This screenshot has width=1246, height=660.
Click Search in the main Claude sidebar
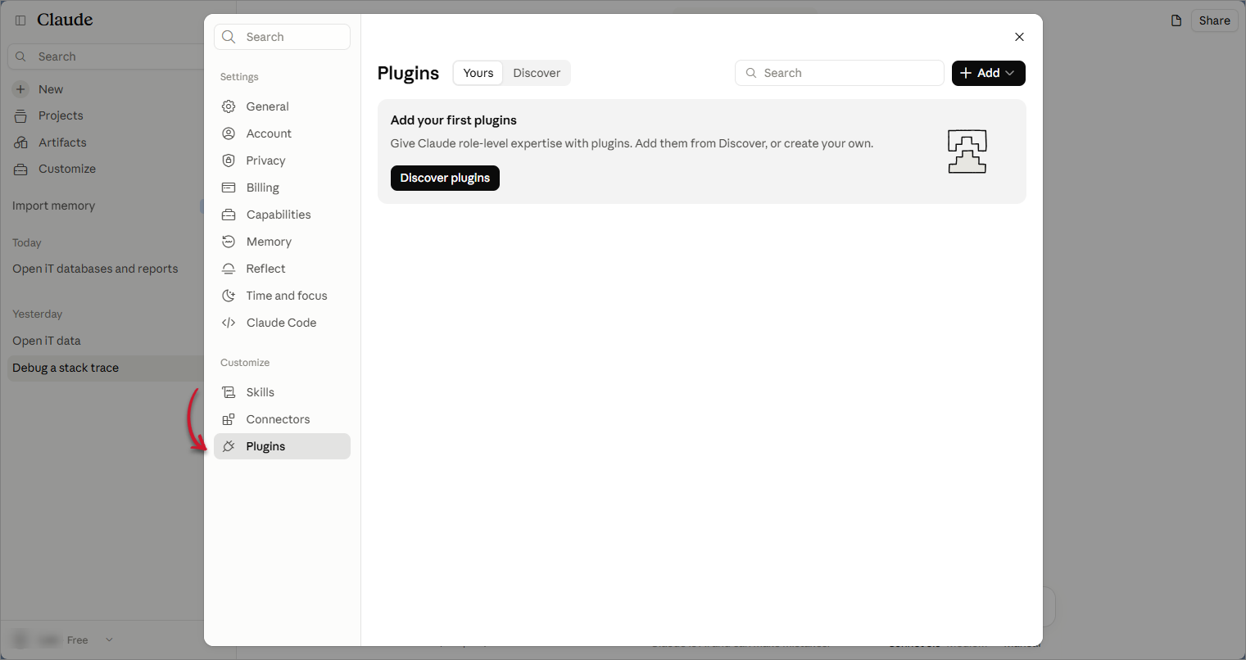coord(106,57)
